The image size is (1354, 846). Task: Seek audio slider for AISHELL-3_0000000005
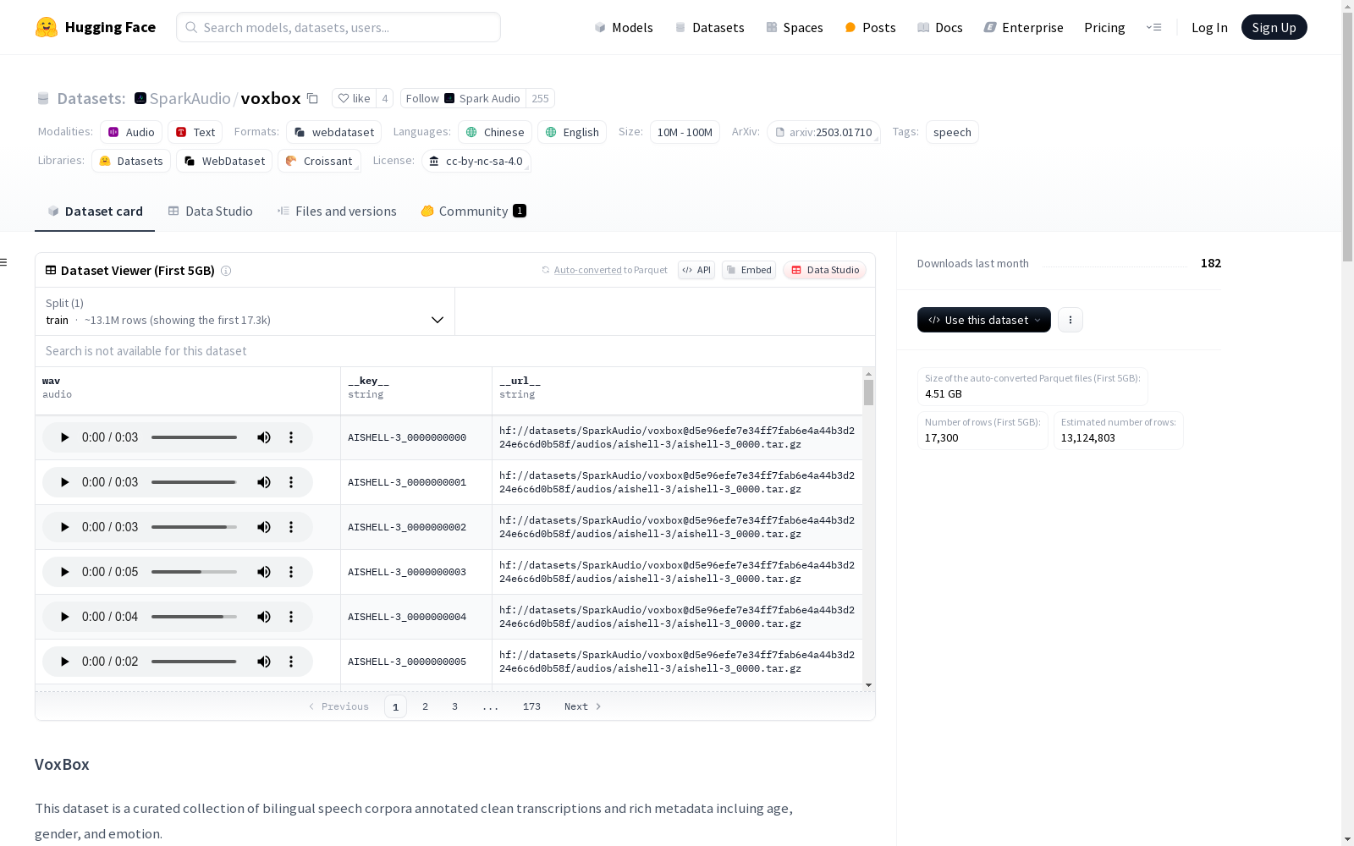[x=194, y=662]
